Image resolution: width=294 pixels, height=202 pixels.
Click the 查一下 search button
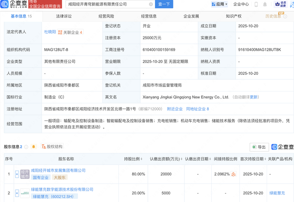pyautogui.click(x=164, y=4)
